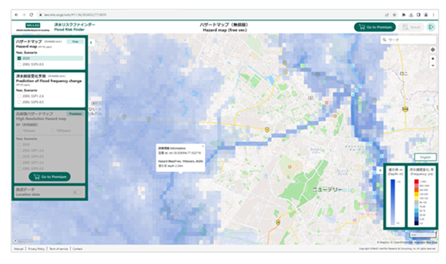Click the Improve this map attribution link
Screen dimensions: 446x264
click(x=426, y=242)
